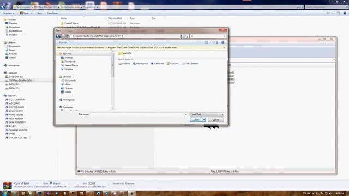Expand the address bar history dropdown in dialog
This screenshot has height=196, width=349.
(x=183, y=36)
